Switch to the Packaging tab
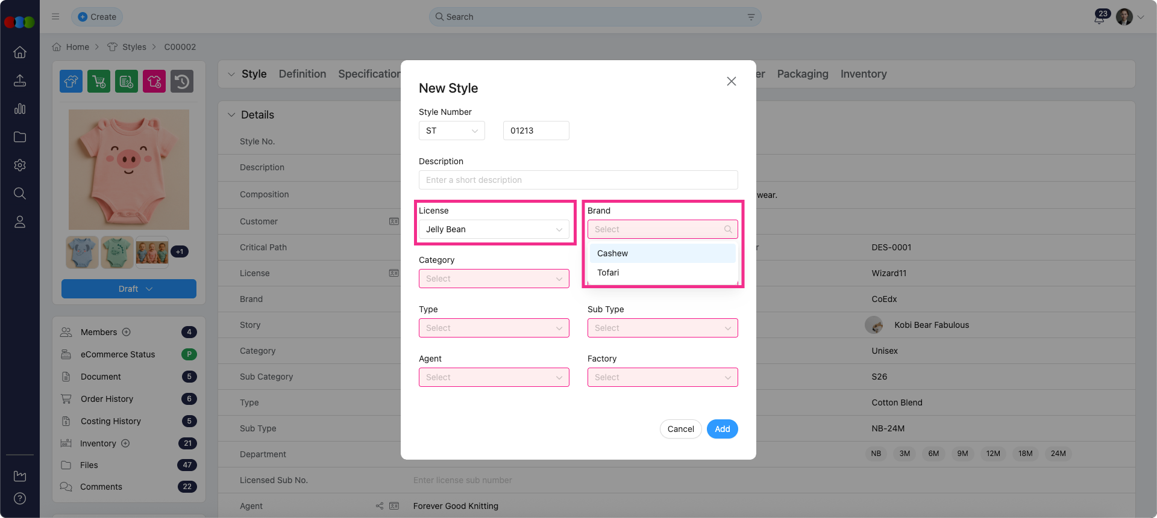Image resolution: width=1157 pixels, height=518 pixels. tap(802, 74)
